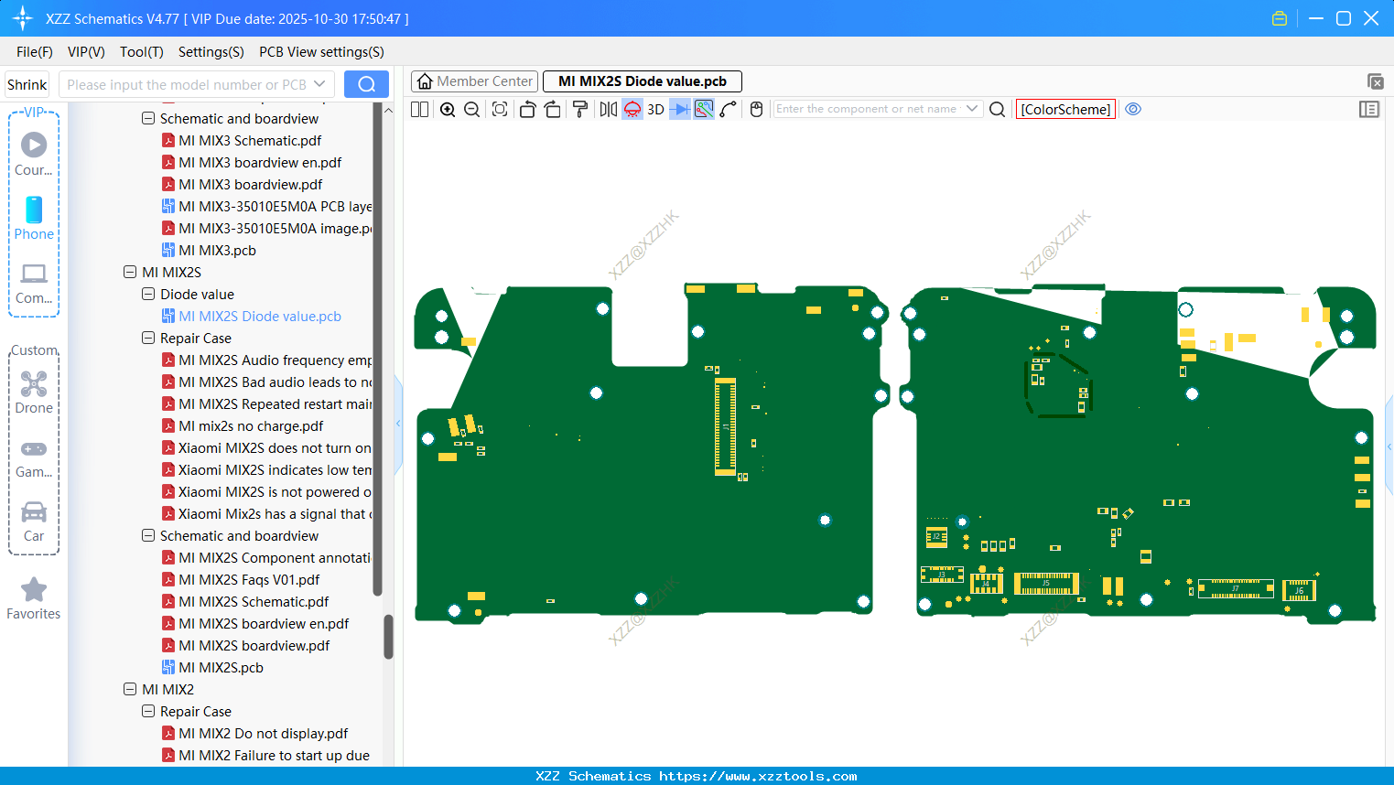Click the model search button
This screenshot has height=785, width=1394.
click(x=366, y=84)
